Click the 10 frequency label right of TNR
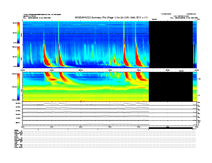The image size is (212, 163). coord(199,95)
